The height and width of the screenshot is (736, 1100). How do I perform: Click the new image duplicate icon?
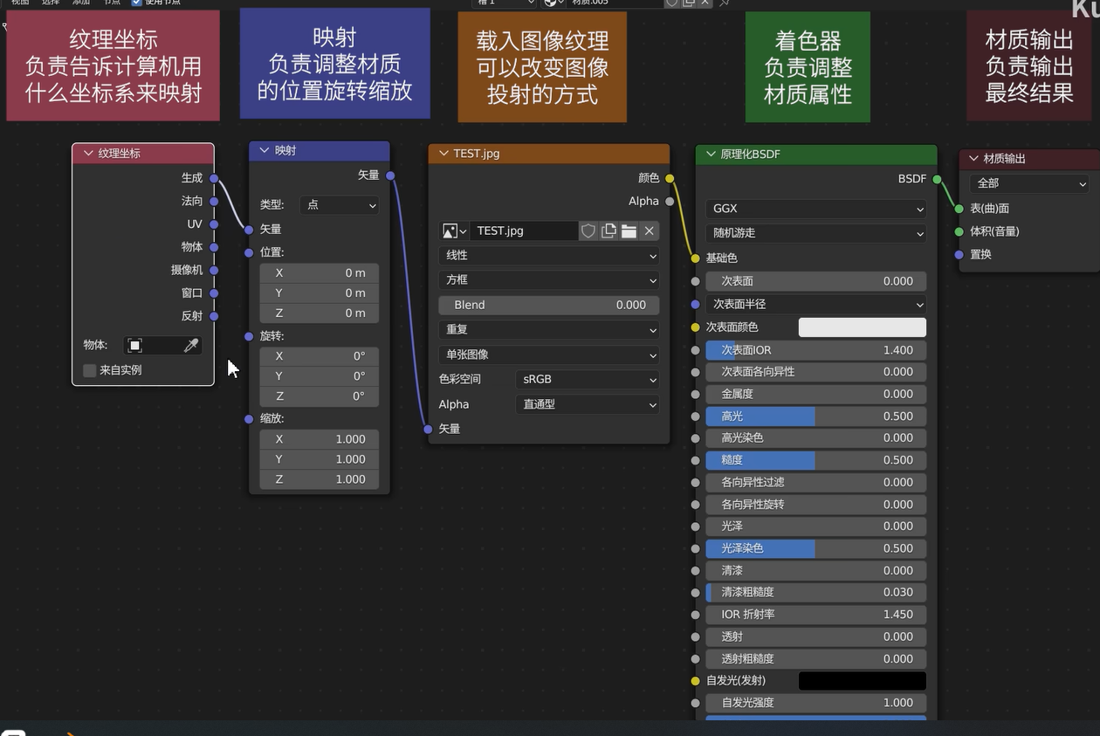(x=608, y=230)
